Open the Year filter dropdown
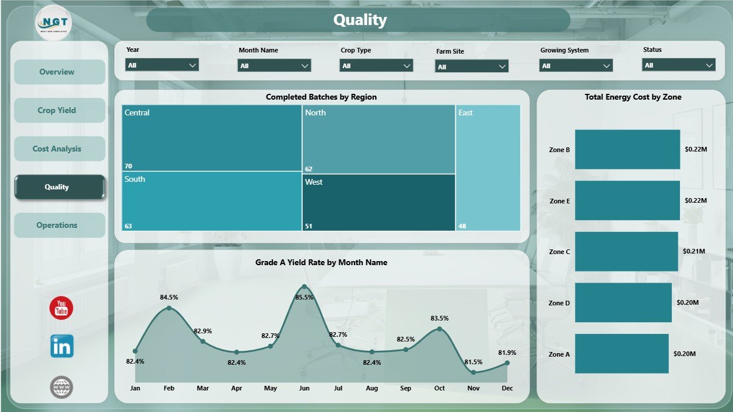This screenshot has height=412, width=733. [x=162, y=65]
